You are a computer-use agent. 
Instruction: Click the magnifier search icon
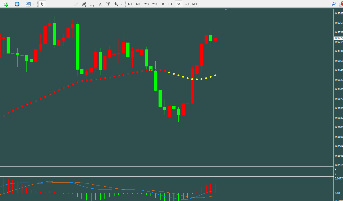pyautogui.click(x=334, y=4)
